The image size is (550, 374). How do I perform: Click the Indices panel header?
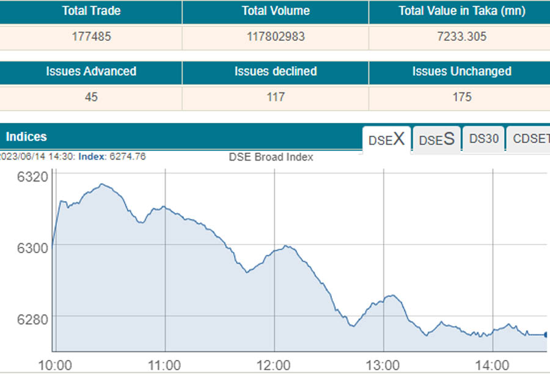tap(26, 137)
